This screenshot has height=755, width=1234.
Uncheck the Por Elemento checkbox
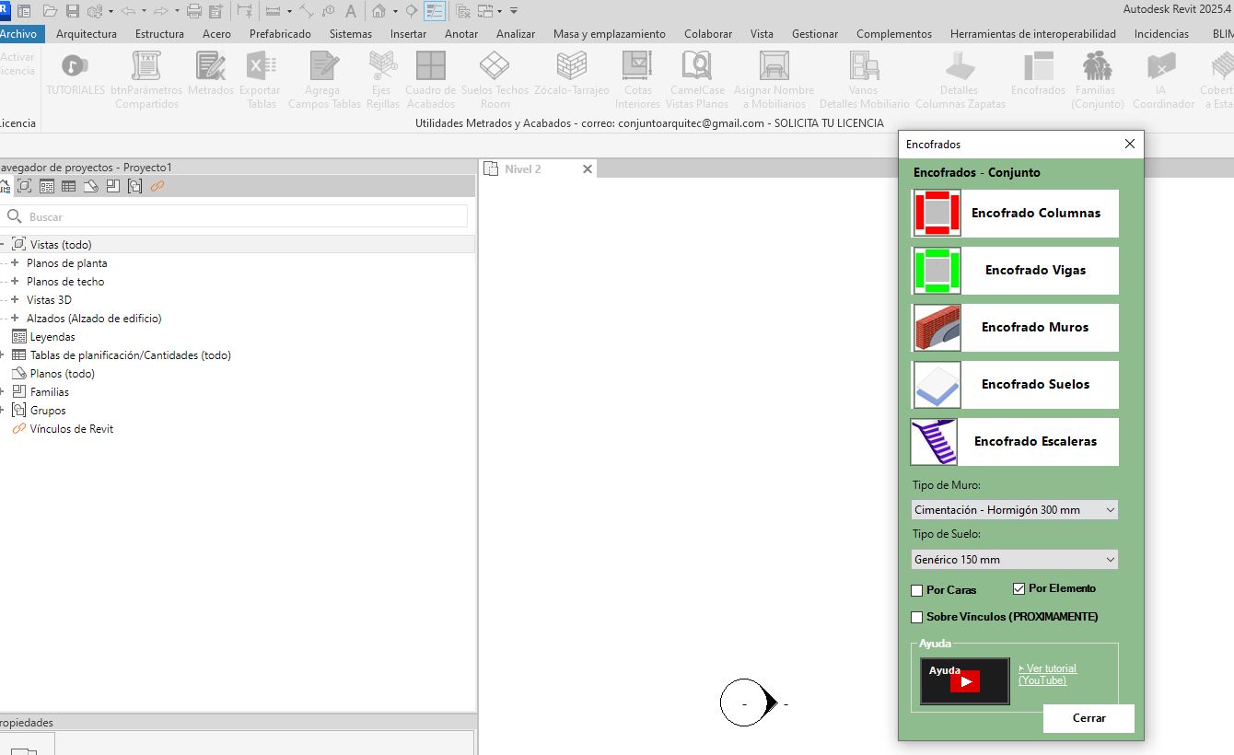pos(1019,588)
